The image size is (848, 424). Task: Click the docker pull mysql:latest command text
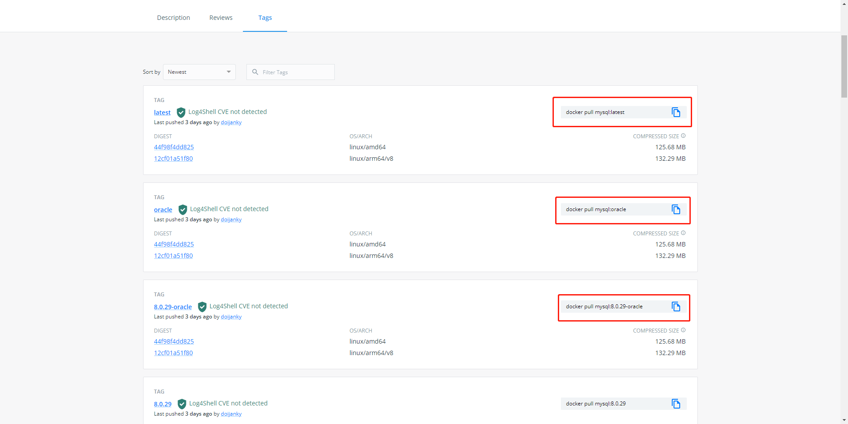point(595,112)
